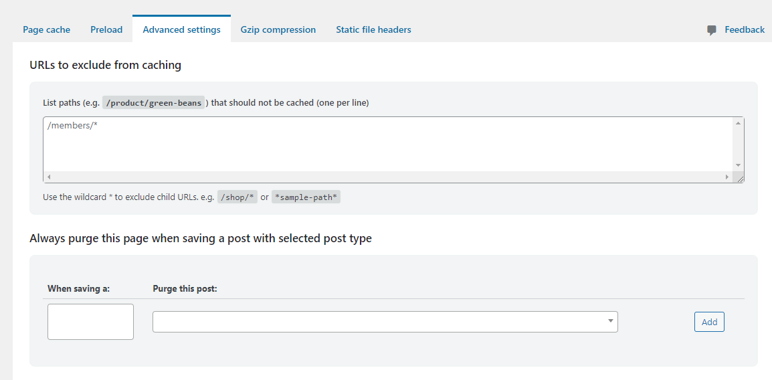The image size is (772, 380).
Task: Click the textarea's scroll up arrow
Action: [738, 123]
